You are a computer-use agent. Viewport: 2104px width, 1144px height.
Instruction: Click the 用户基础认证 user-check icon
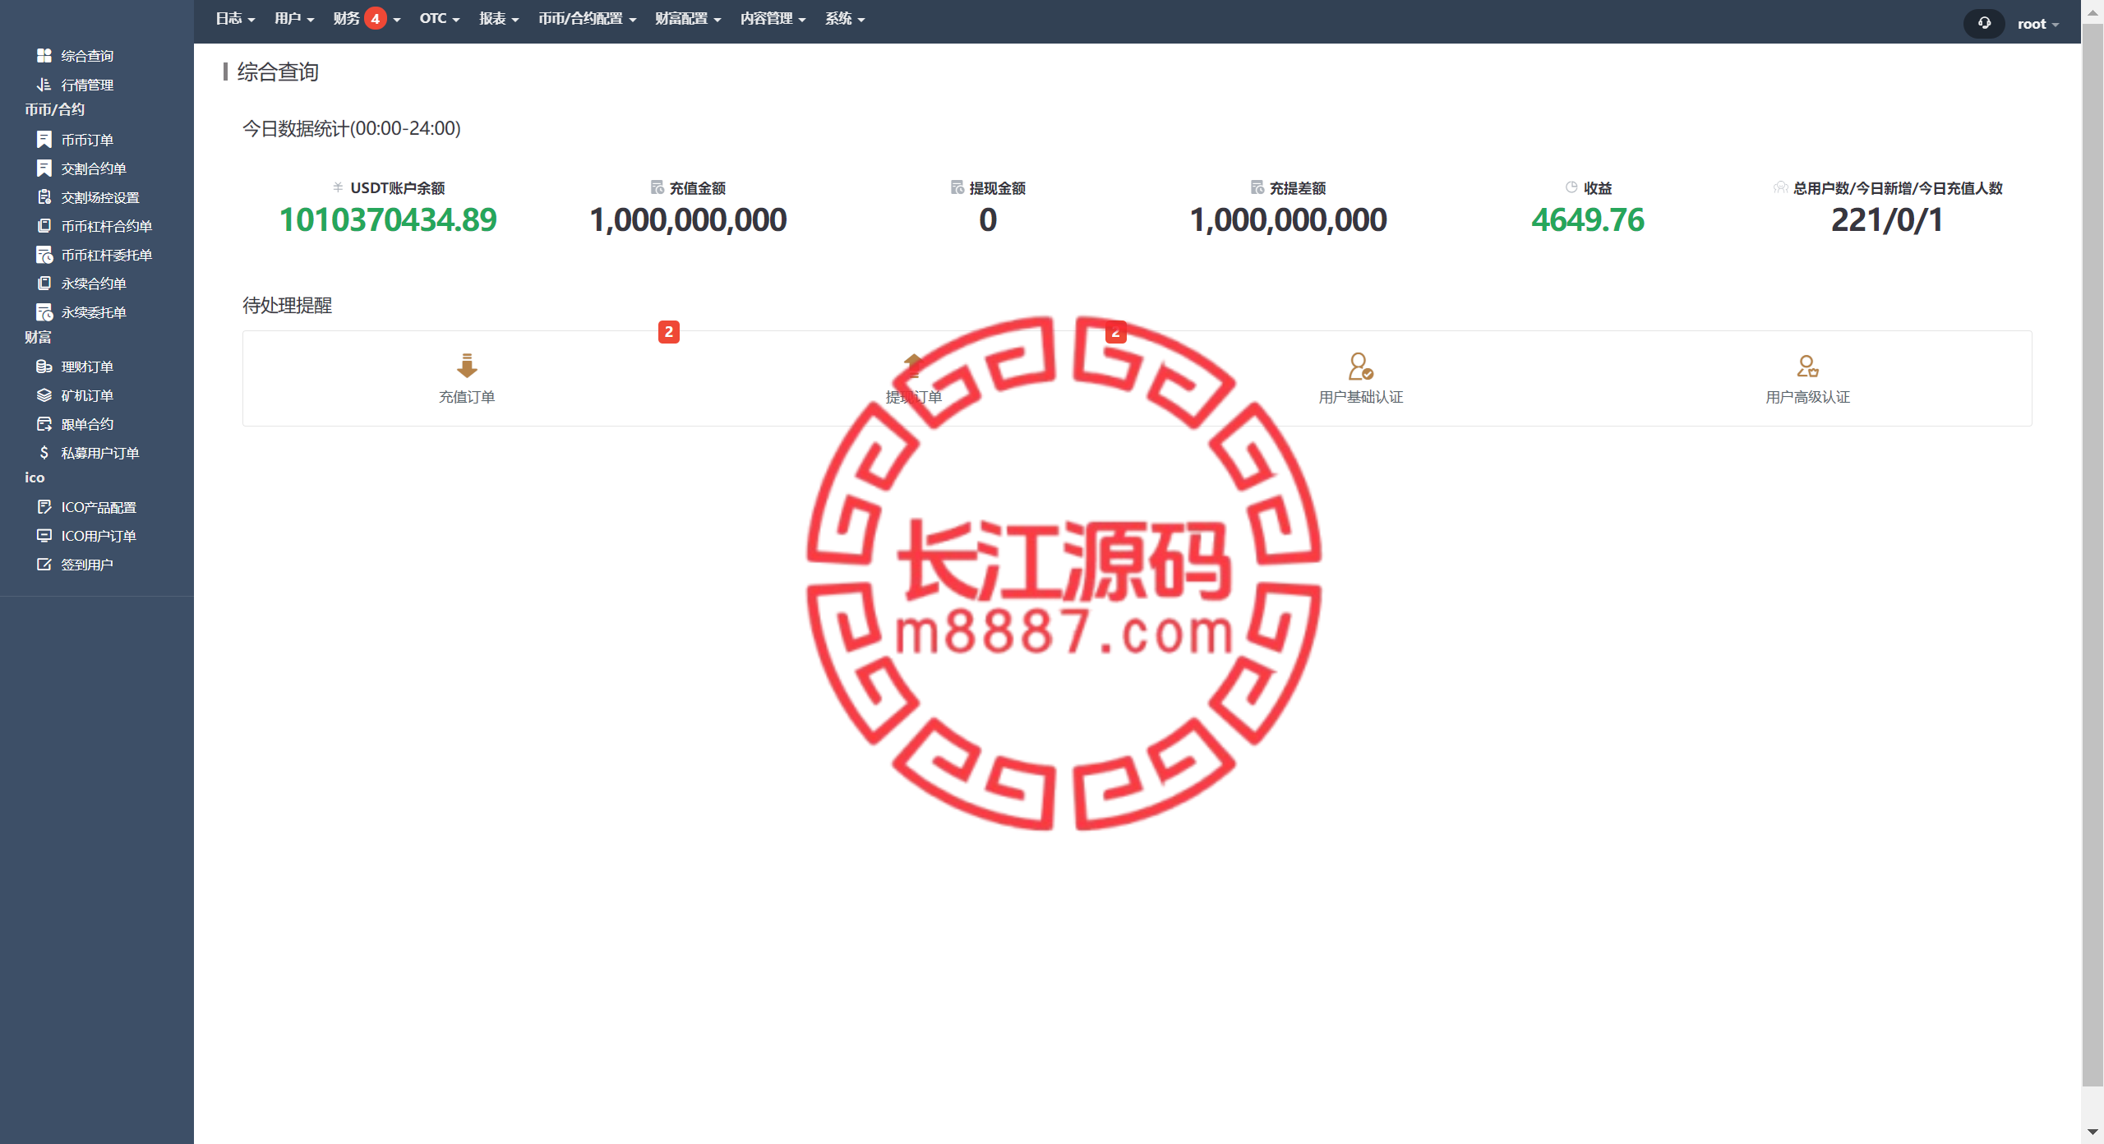[x=1361, y=366]
